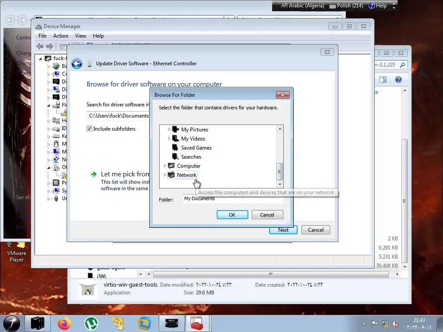Click the network tray icon
This screenshot has height=332, width=443.
385,324
